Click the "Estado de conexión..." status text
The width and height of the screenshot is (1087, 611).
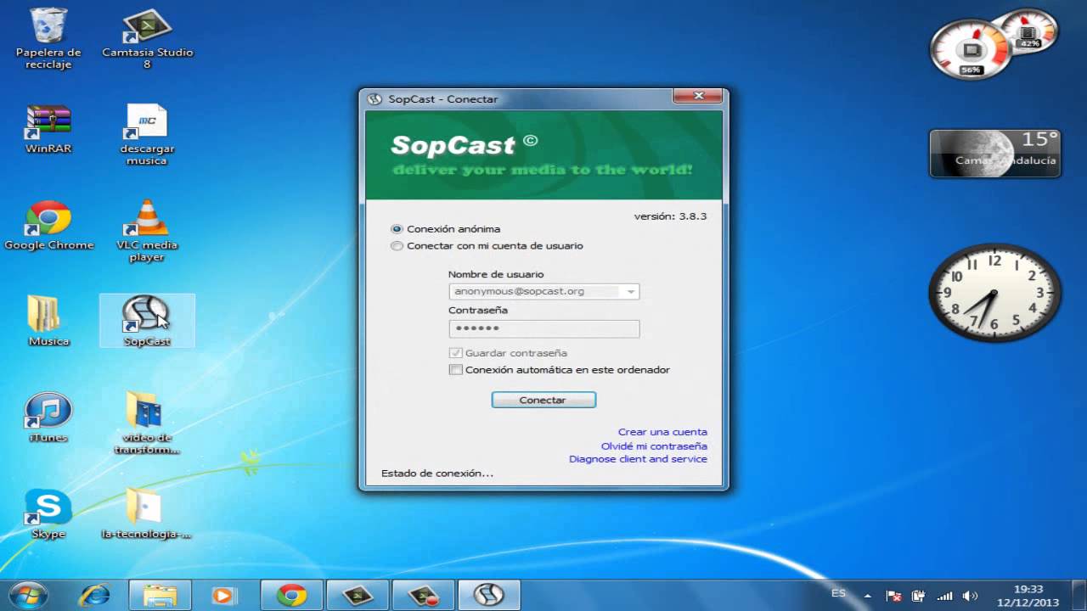[437, 474]
